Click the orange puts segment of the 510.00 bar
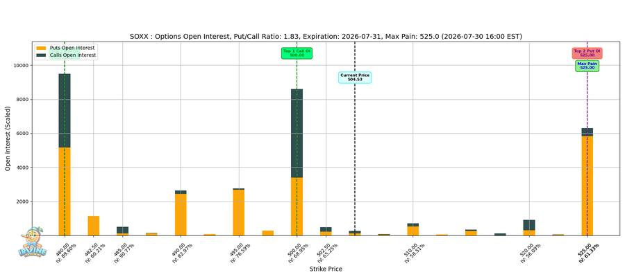This screenshot has height=277, width=625. point(413,231)
